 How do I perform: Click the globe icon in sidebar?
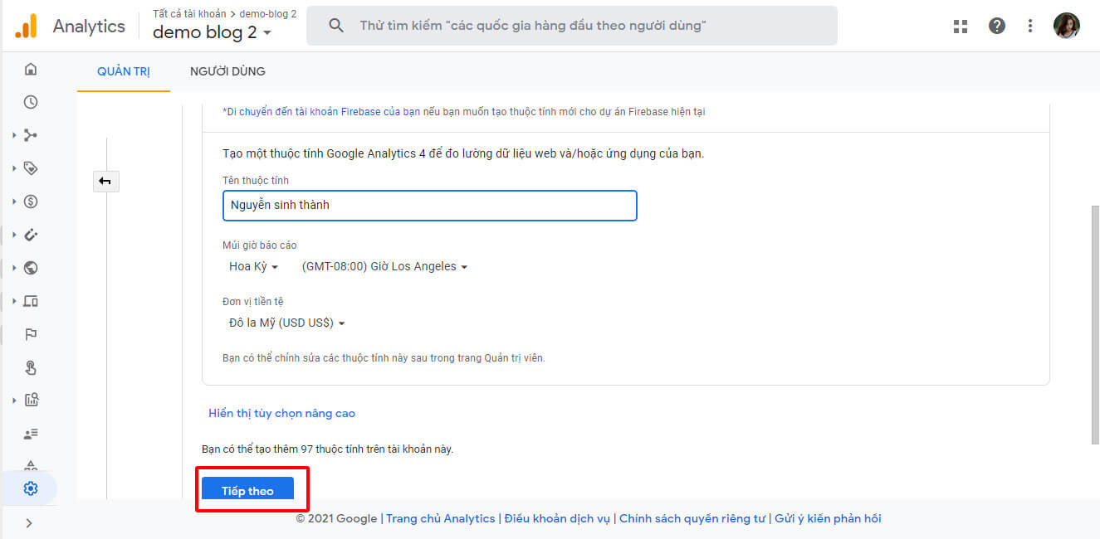[31, 268]
